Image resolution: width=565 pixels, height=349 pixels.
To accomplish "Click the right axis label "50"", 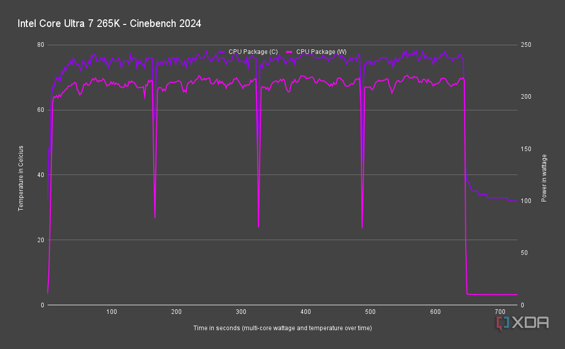I will click(x=524, y=253).
